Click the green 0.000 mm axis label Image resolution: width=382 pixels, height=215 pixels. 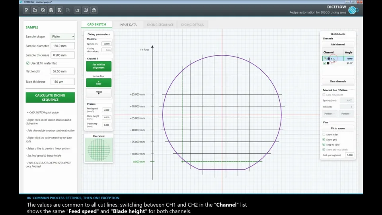[139, 162]
